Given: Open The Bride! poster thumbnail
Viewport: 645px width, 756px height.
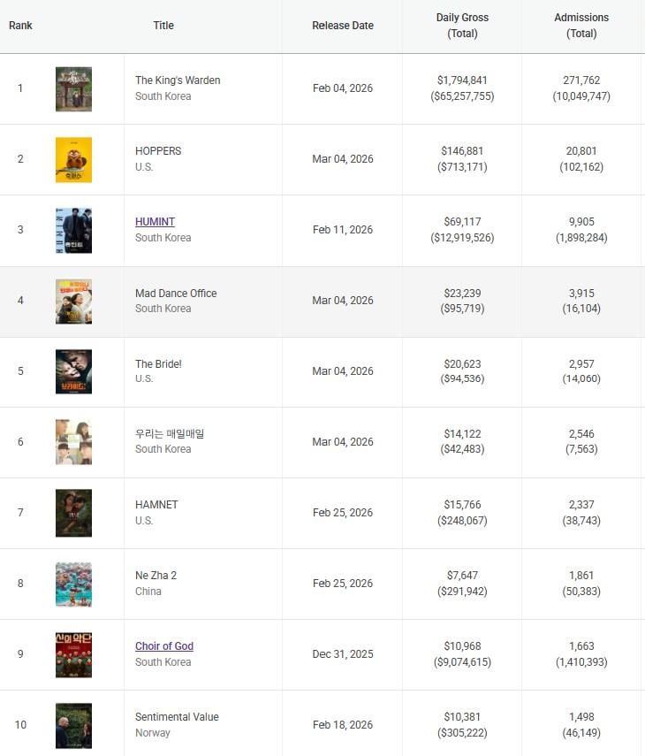Looking at the screenshot, I should click(73, 371).
